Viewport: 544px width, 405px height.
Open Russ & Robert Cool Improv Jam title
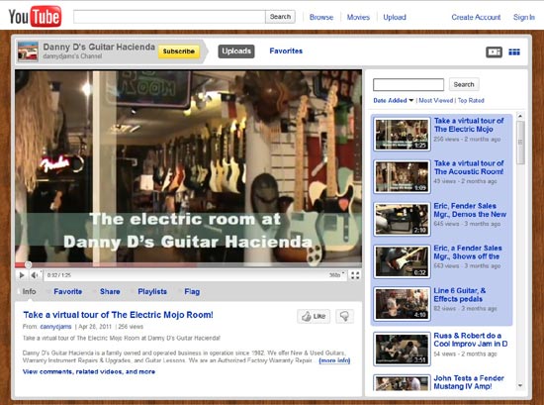click(x=471, y=340)
